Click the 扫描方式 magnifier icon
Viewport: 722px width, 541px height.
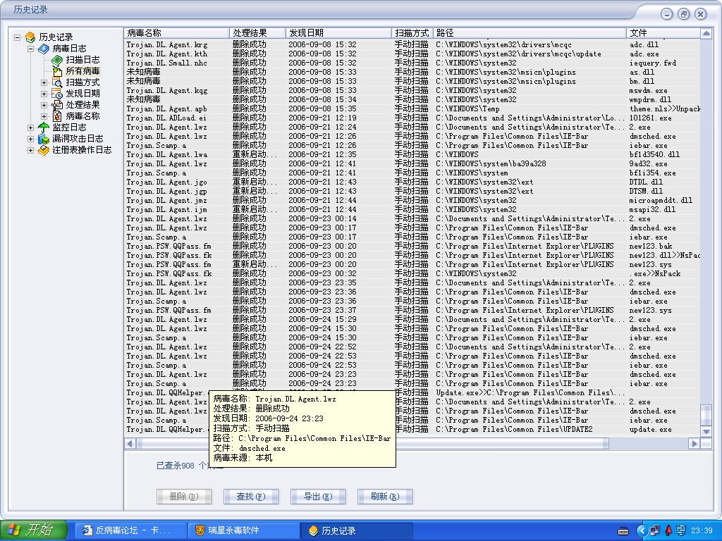[x=57, y=82]
